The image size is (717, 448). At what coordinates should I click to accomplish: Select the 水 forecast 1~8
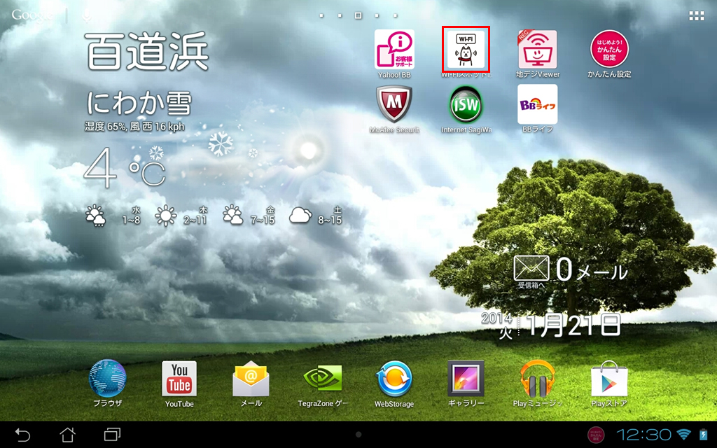pyautogui.click(x=113, y=216)
